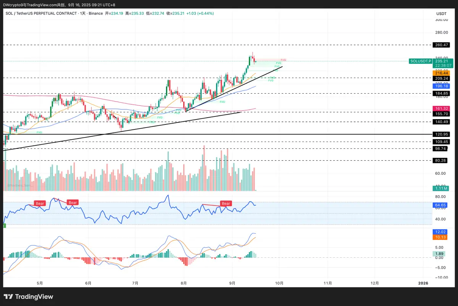This screenshot has width=458, height=306.
Task: Click the 6月 label on time axis
Action: [x=88, y=283]
